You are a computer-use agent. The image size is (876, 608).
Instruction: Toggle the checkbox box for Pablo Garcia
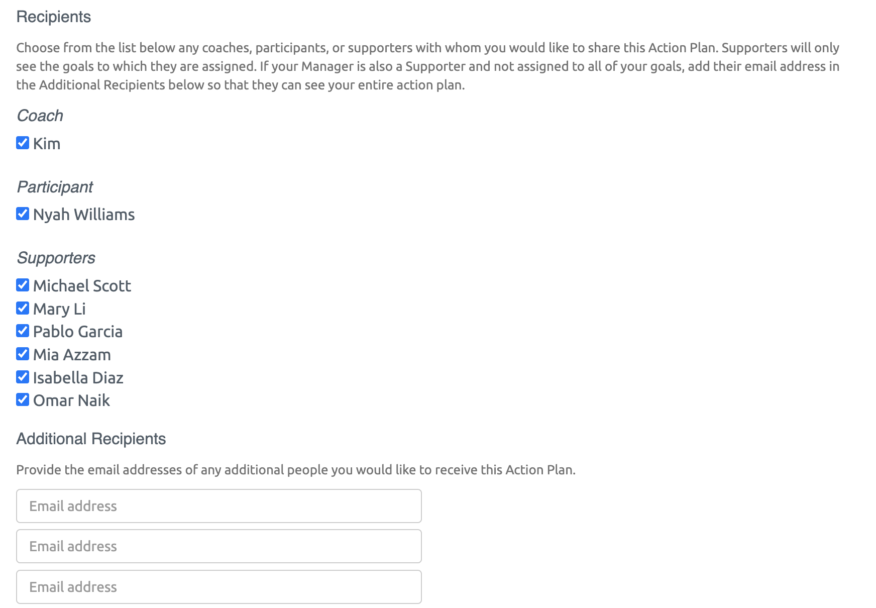(23, 331)
